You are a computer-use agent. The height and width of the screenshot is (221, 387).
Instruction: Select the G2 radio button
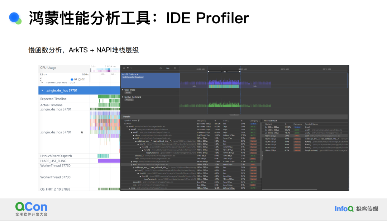[x=80, y=79]
